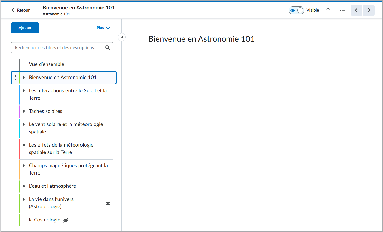Viewport: 383px width, 232px height.
Task: Expand Bienvenue en Astronomie 101 module
Action: point(24,78)
